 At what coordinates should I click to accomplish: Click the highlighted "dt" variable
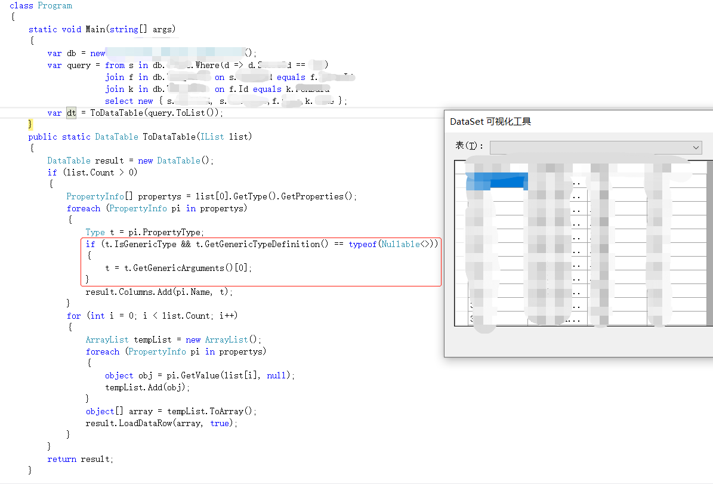tap(72, 113)
